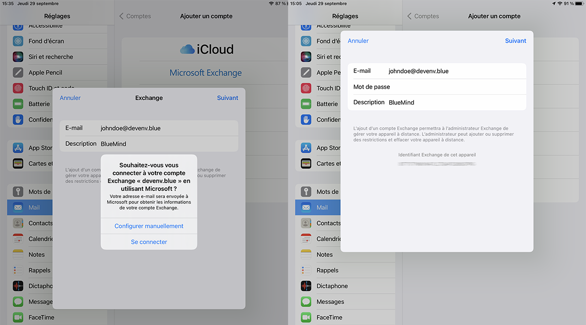Viewport: 586px width, 325px height.
Task: Tap Fond d'écran icon in left screenshot sidebar
Action: point(18,41)
